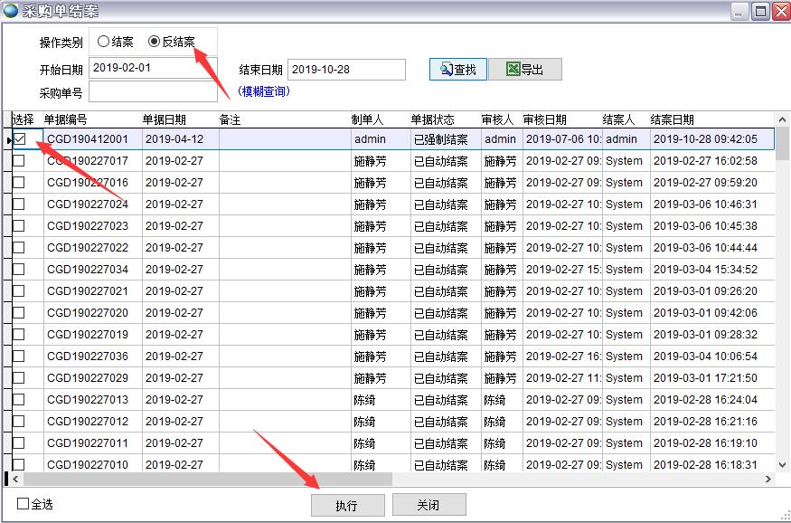
Task: Click horizontal scrollbar right arrow
Action: (x=768, y=479)
